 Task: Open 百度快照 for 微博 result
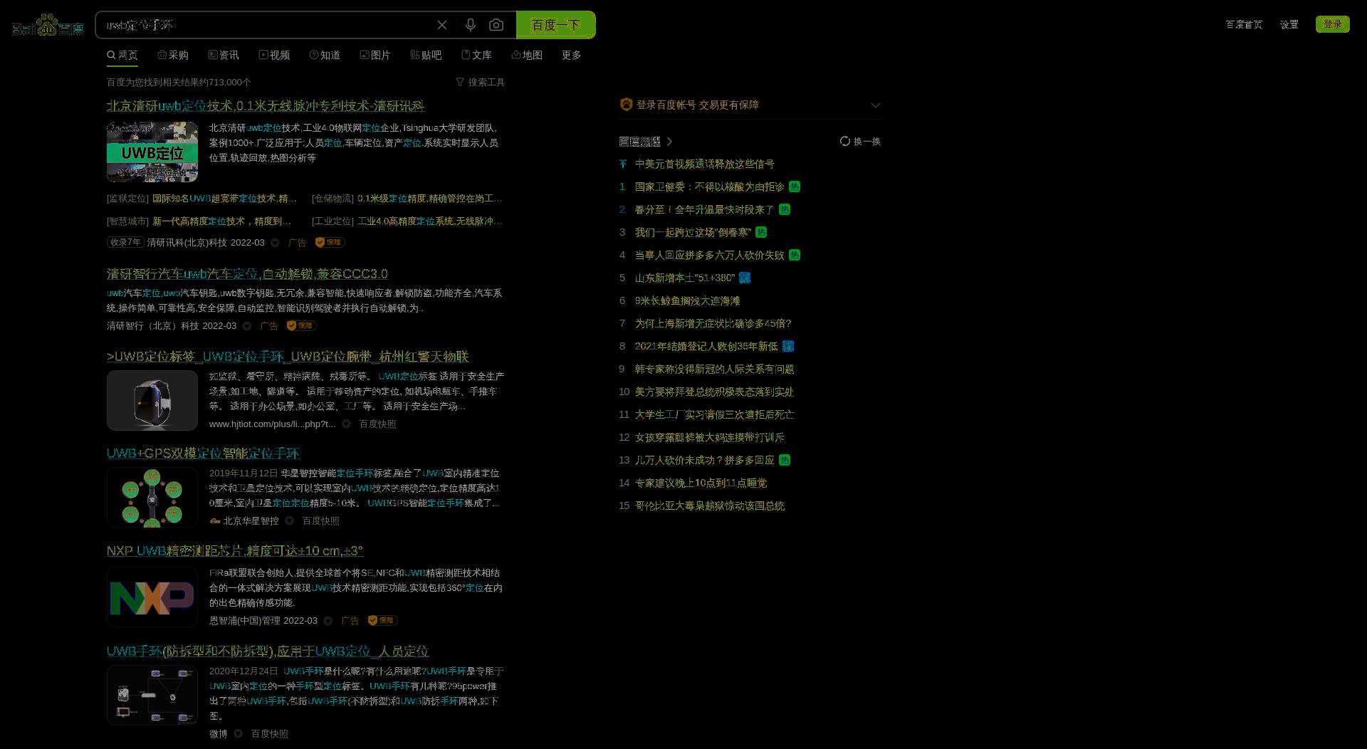click(x=270, y=734)
